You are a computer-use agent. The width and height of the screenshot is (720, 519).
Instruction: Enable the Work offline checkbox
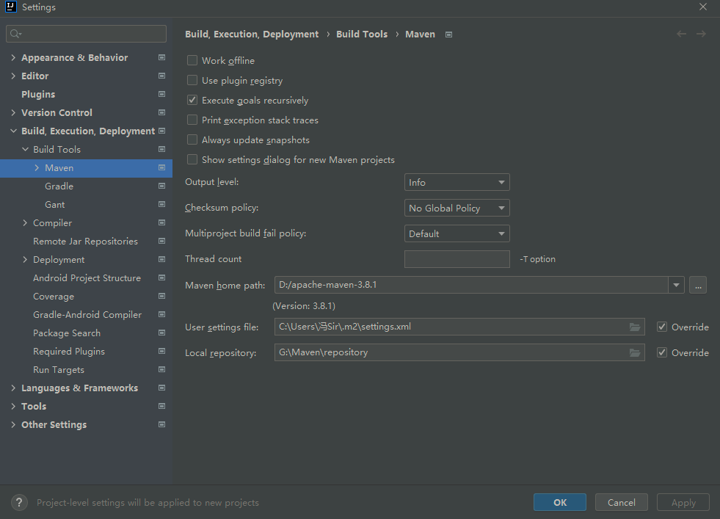(x=192, y=60)
